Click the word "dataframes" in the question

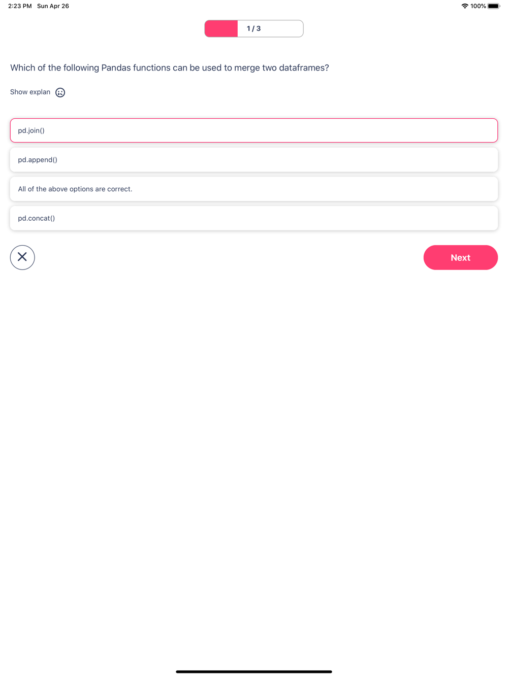point(303,67)
